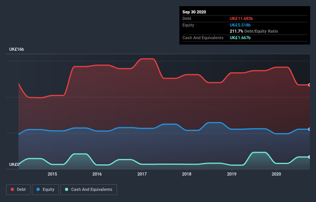Select the 2015 x-axis label
The image size is (316, 202).
point(52,174)
